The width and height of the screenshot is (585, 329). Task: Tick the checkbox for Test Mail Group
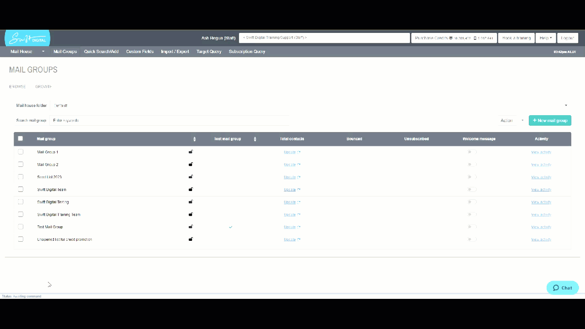coord(21,227)
